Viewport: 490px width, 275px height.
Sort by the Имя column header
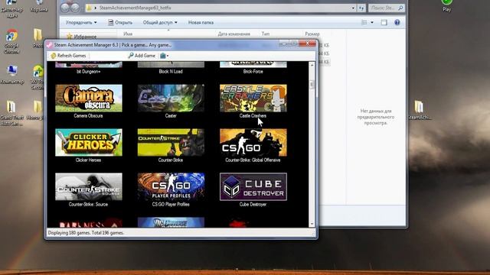(128, 34)
